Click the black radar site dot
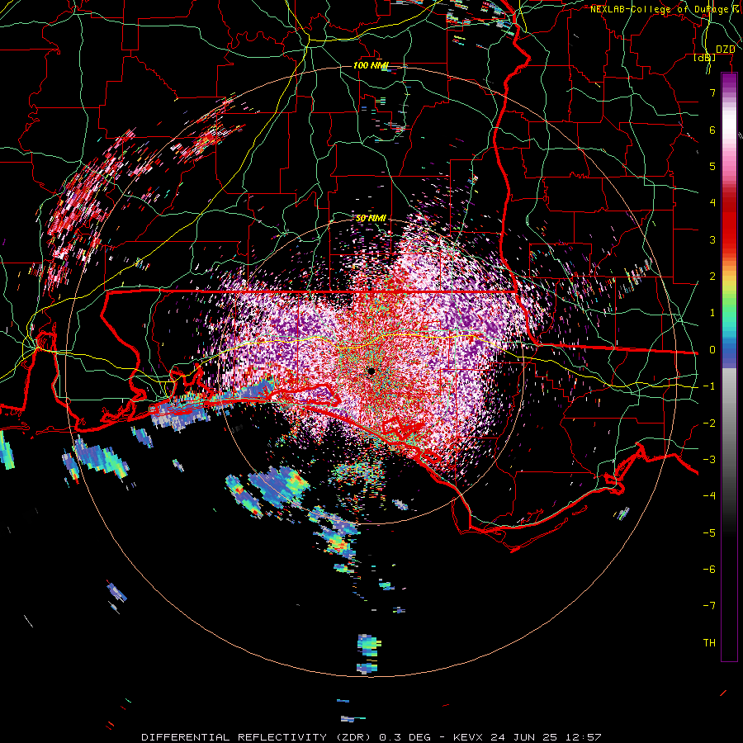This screenshot has height=743, width=743. [x=371, y=371]
